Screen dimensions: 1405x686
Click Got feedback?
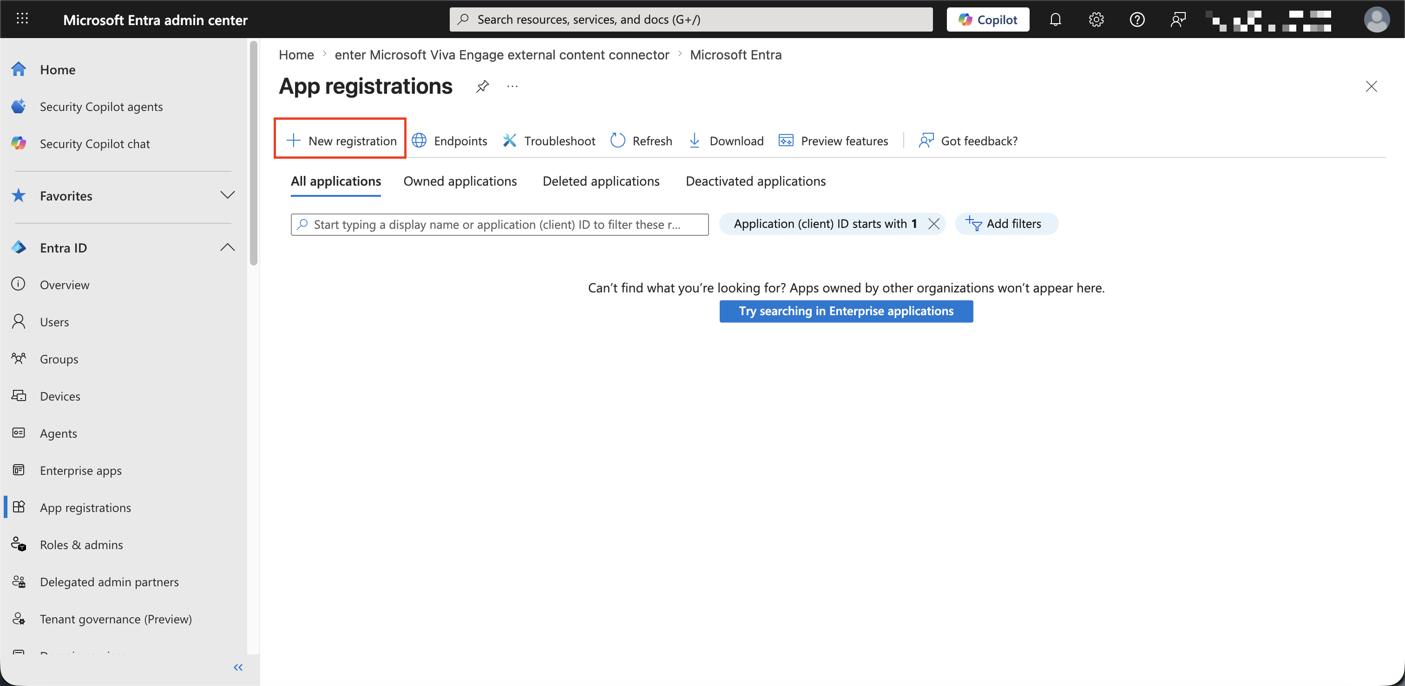[968, 141]
